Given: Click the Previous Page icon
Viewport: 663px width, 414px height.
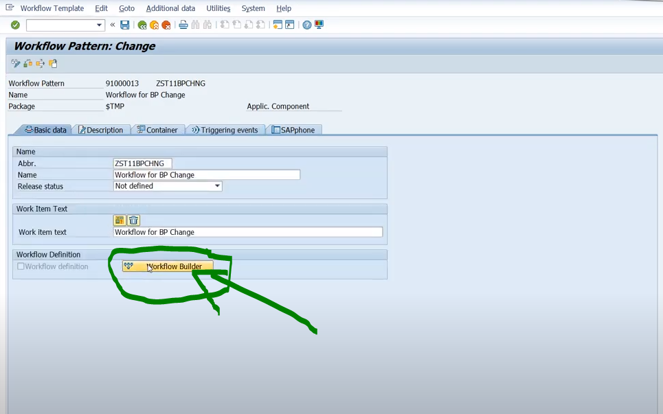Looking at the screenshot, I should tap(237, 25).
